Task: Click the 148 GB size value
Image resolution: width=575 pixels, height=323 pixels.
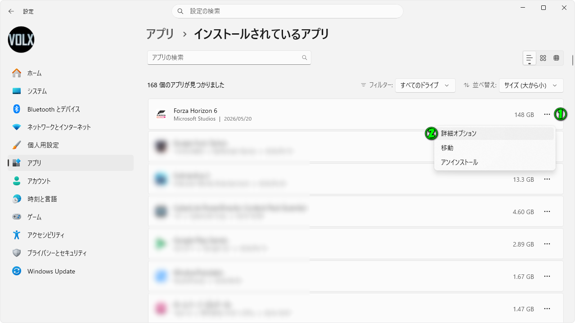Action: point(524,115)
